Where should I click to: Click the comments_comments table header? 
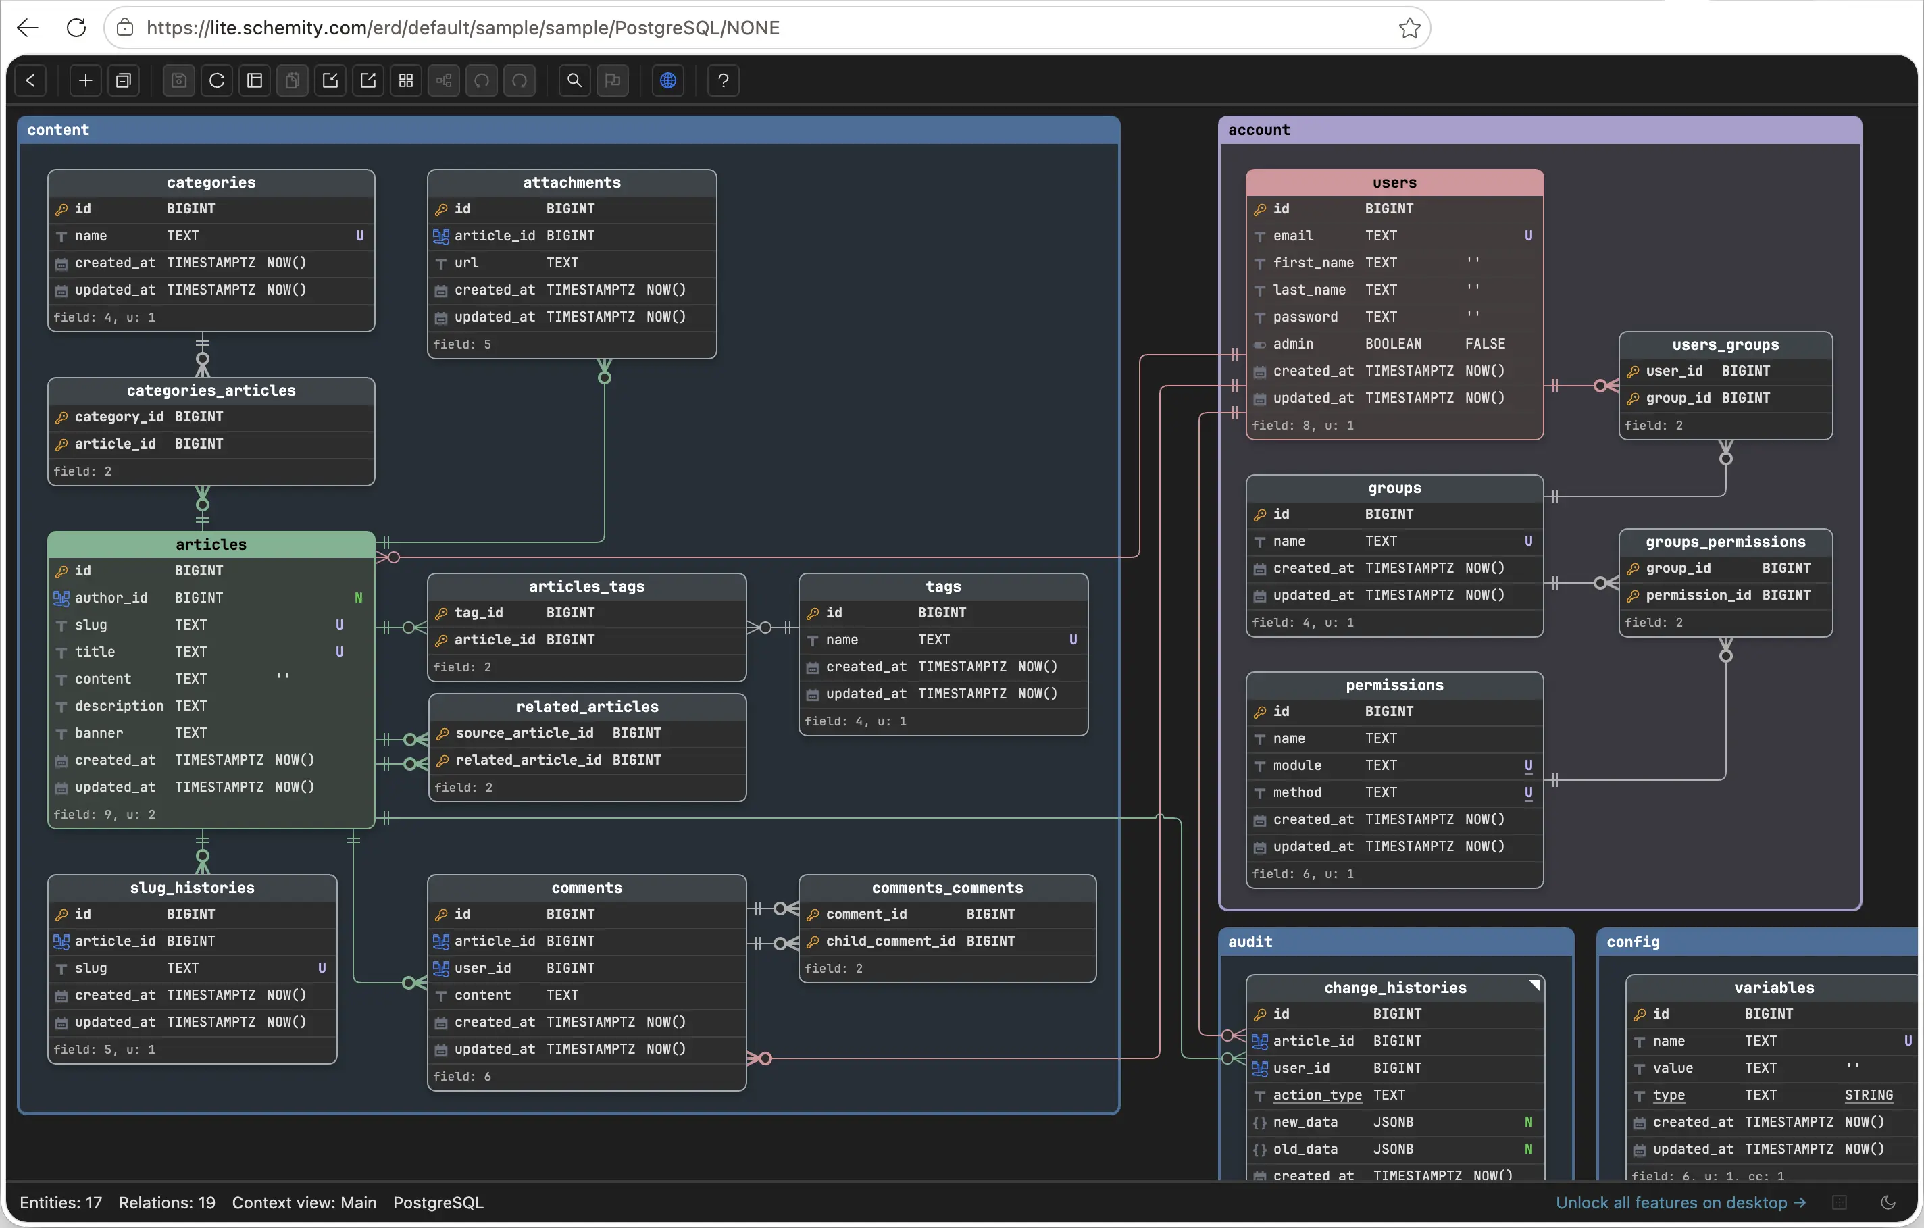coord(947,888)
